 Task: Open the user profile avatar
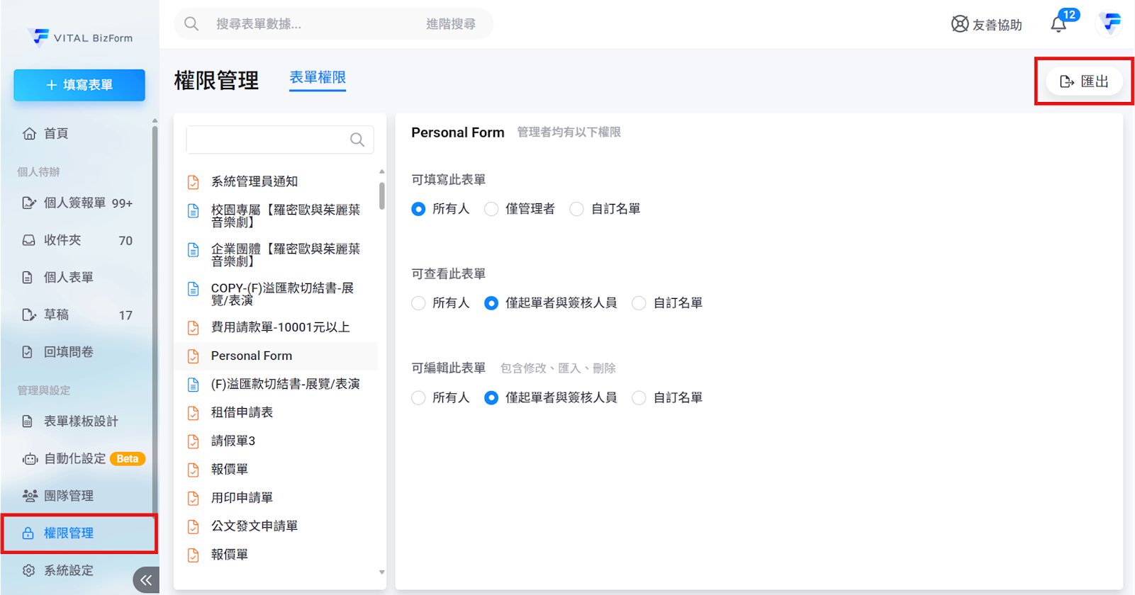pos(1110,23)
